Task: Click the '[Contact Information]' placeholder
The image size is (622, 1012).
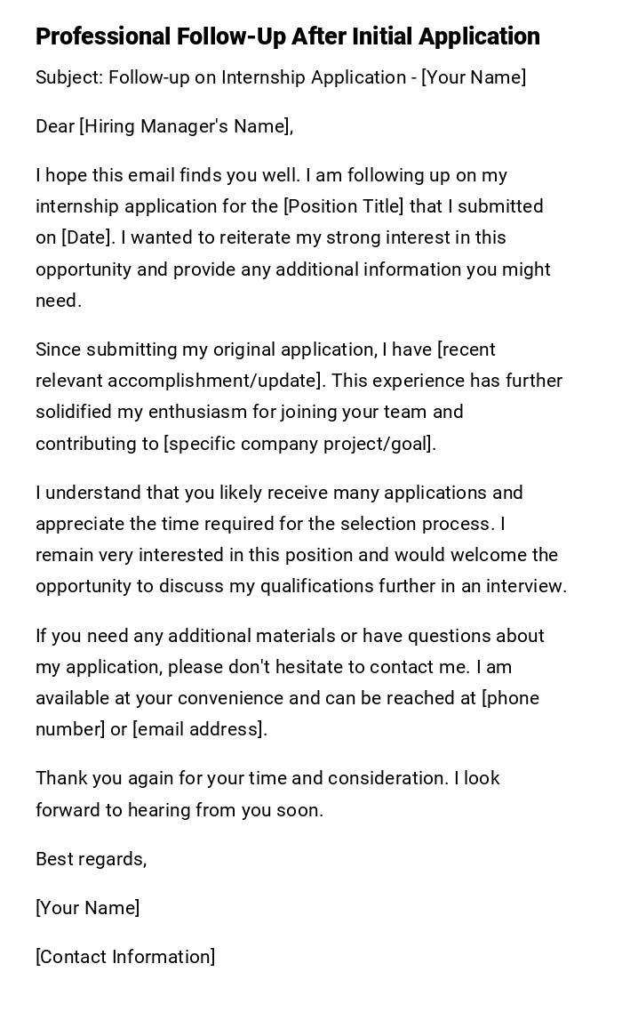Action: click(125, 957)
